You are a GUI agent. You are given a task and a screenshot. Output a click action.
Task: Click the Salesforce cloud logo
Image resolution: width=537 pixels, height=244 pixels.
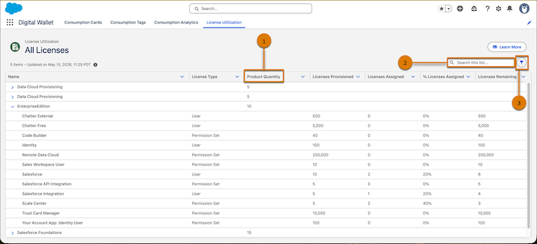coord(13,8)
